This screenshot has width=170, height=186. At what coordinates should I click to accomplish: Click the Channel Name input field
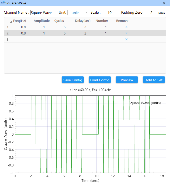pos(43,13)
